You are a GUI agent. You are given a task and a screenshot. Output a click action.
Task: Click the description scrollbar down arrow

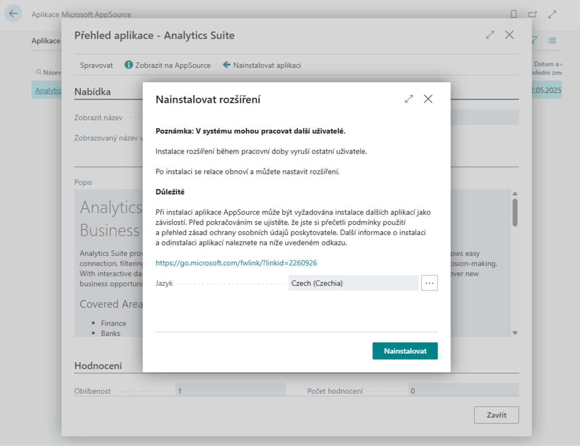point(515,333)
